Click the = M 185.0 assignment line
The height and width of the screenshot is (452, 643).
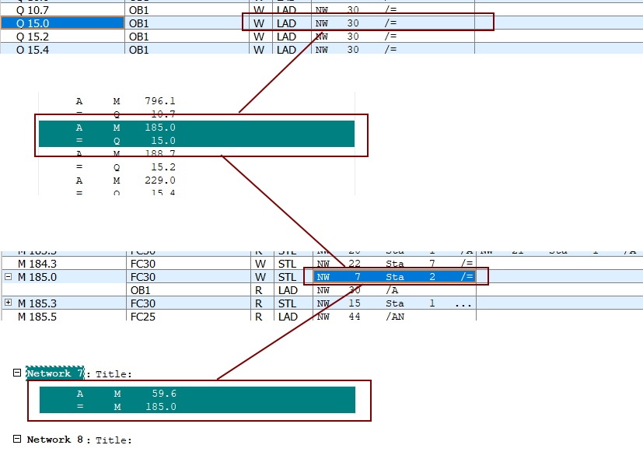(197, 406)
